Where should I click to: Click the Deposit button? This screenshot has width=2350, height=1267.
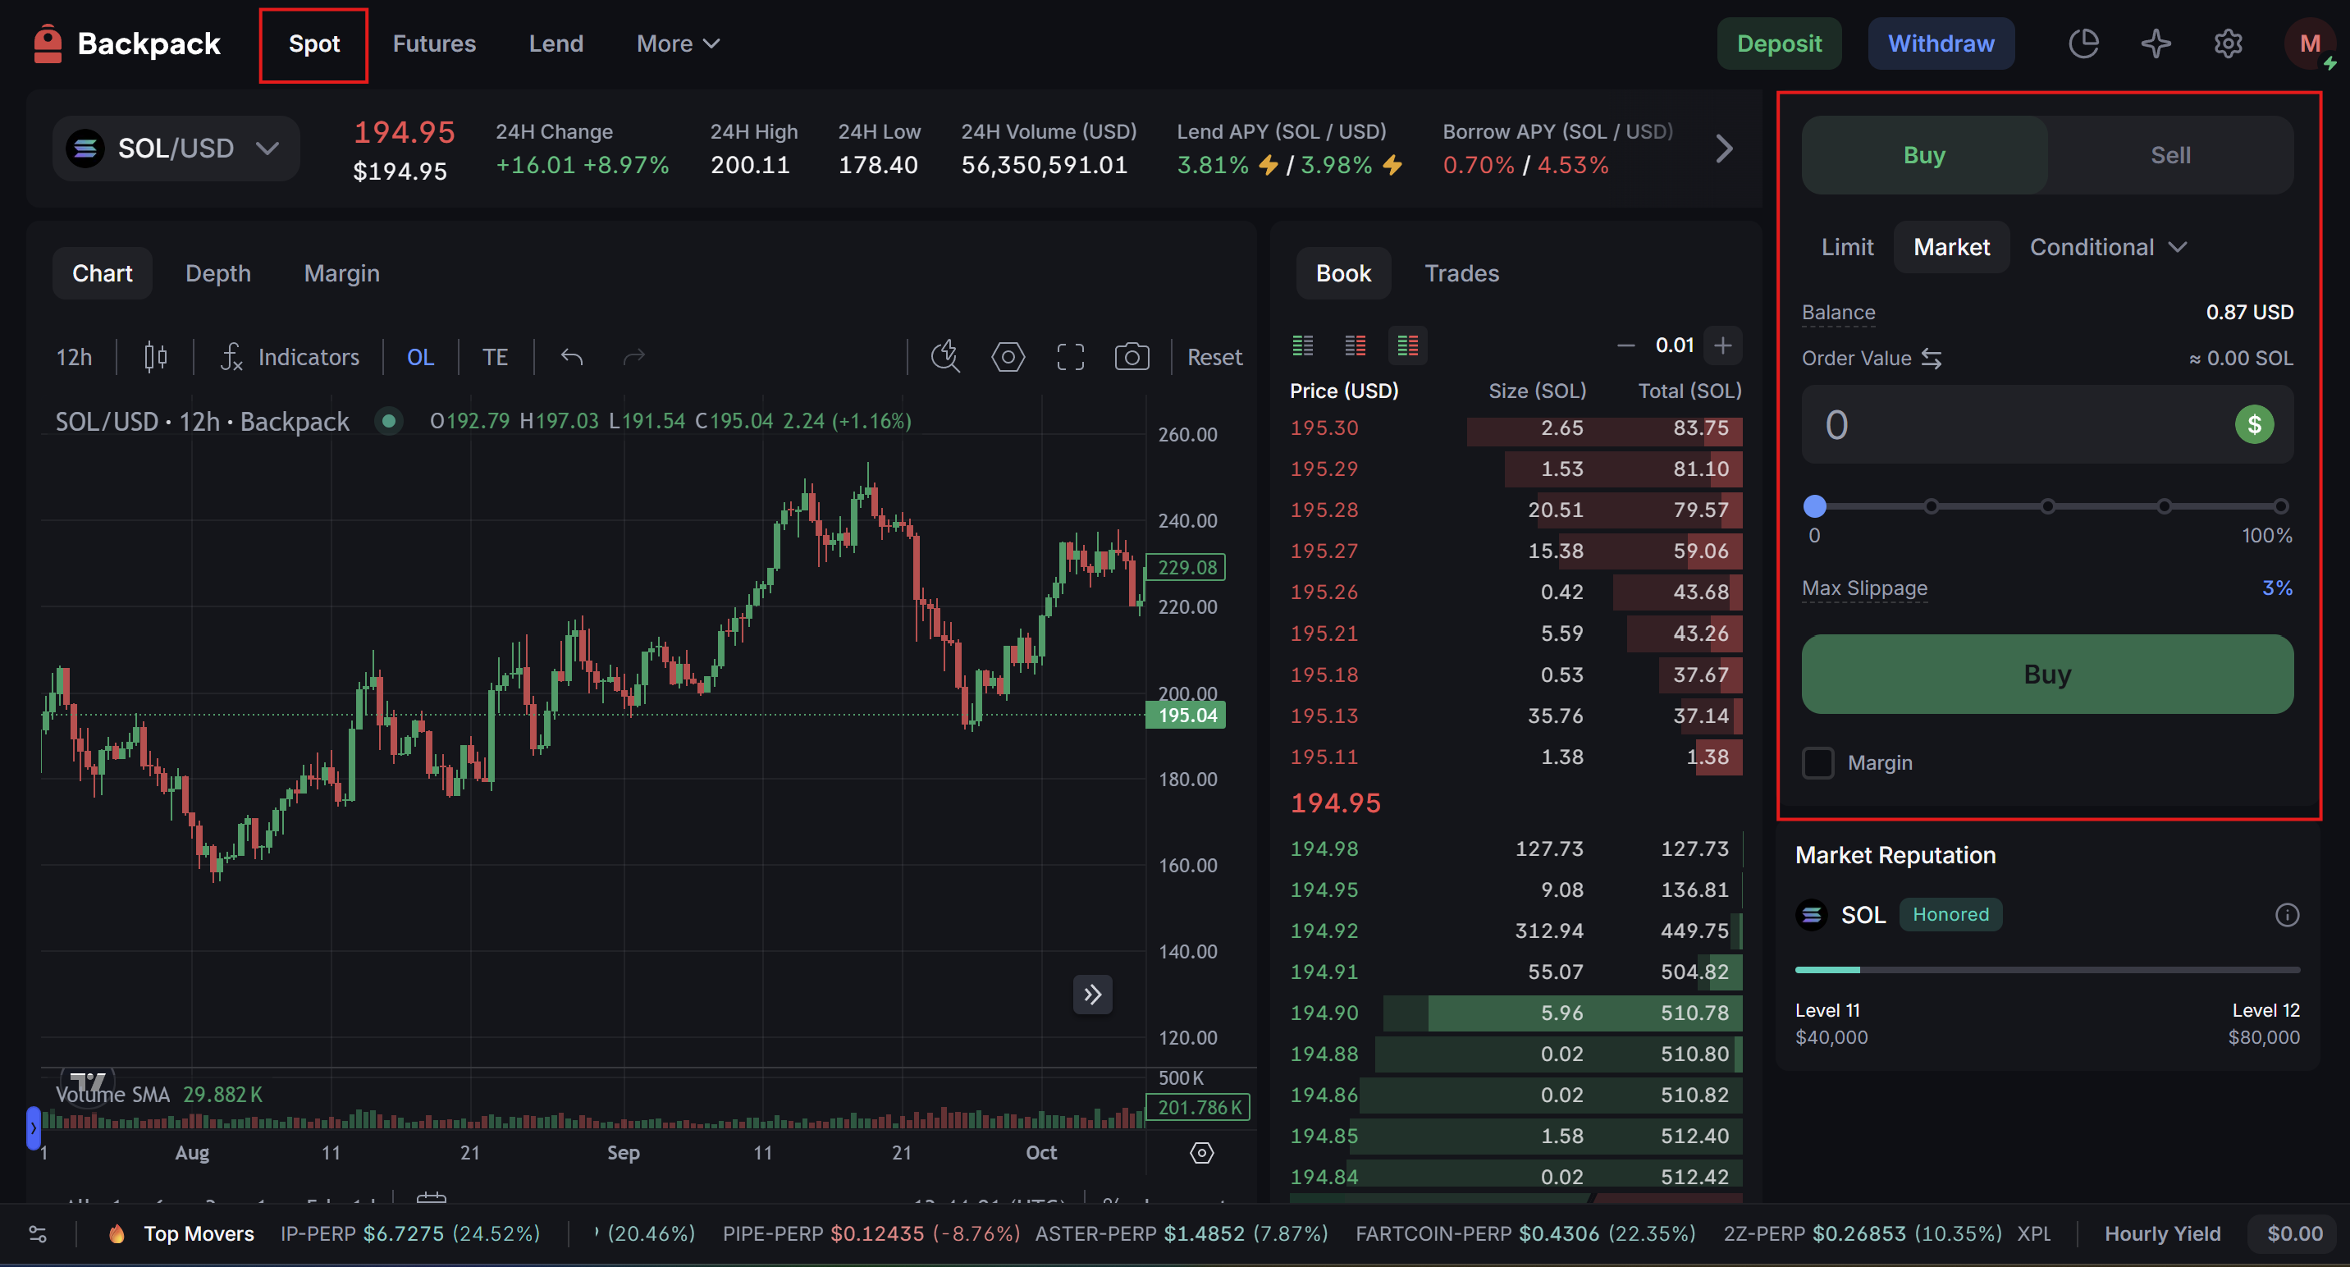tap(1778, 43)
